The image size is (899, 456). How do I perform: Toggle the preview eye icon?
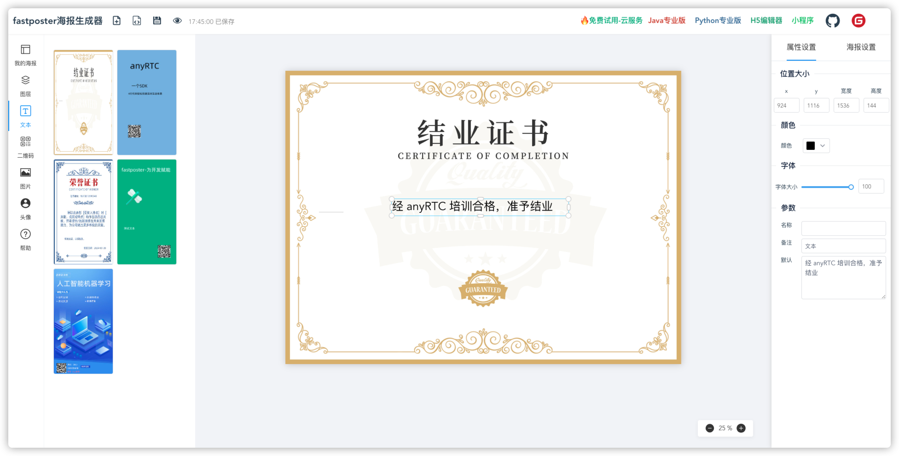[177, 21]
